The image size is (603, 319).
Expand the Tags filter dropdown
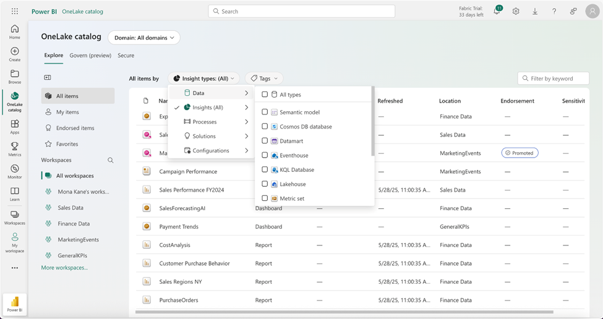264,79
